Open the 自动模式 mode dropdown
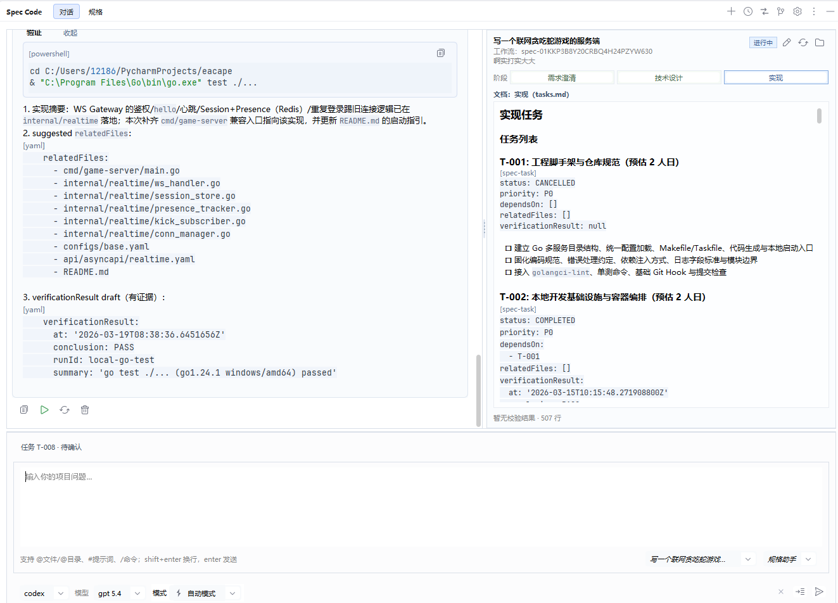838x603 pixels. (206, 593)
